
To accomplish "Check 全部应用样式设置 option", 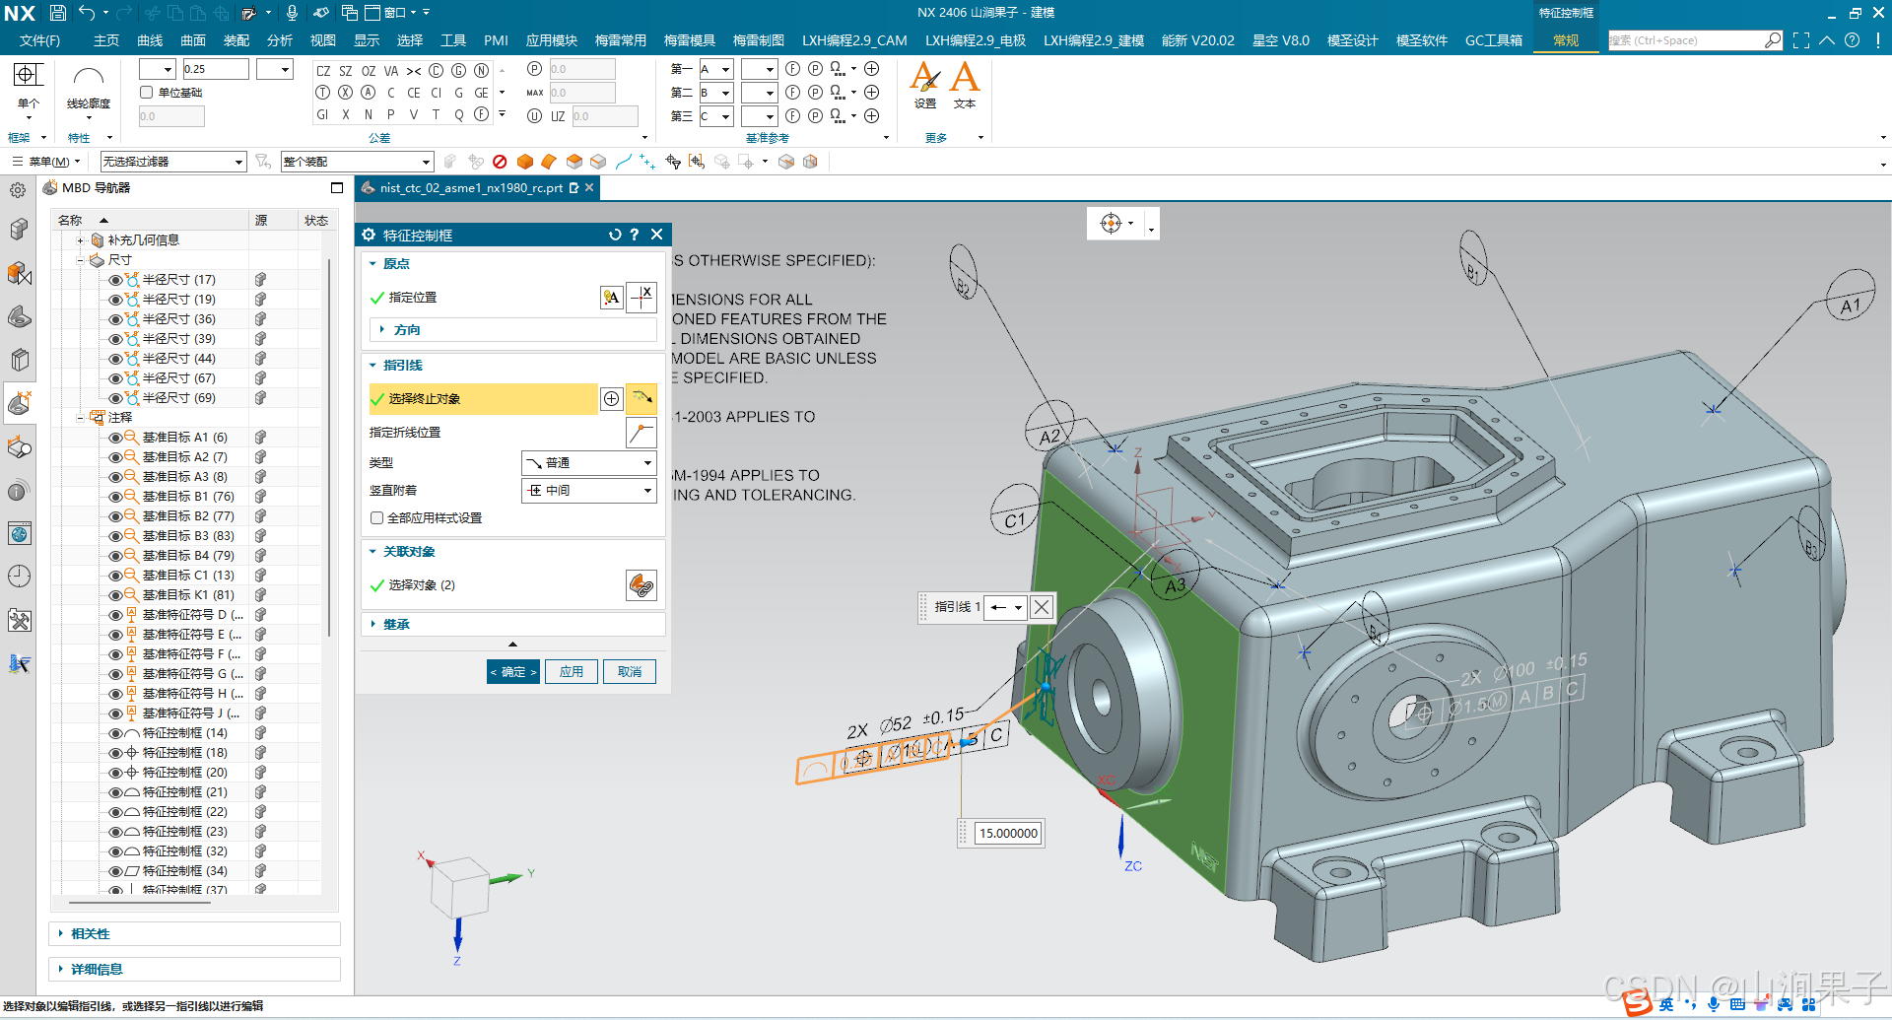I will tap(376, 518).
